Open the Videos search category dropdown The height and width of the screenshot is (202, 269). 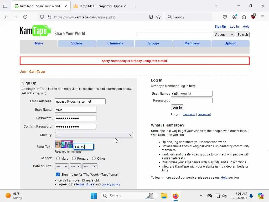(x=224, y=34)
